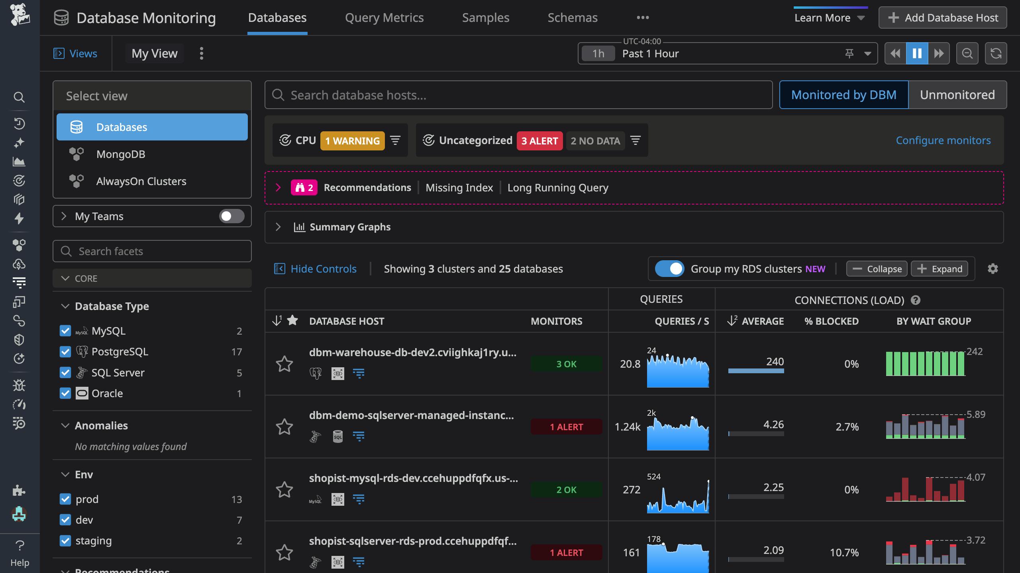
Task: Uncheck the staging environment filter
Action: point(65,540)
